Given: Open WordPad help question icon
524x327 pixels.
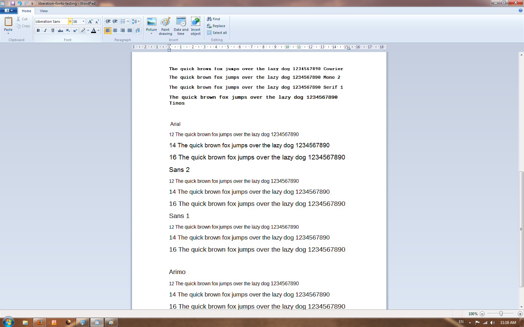Looking at the screenshot, I should coord(520,10).
